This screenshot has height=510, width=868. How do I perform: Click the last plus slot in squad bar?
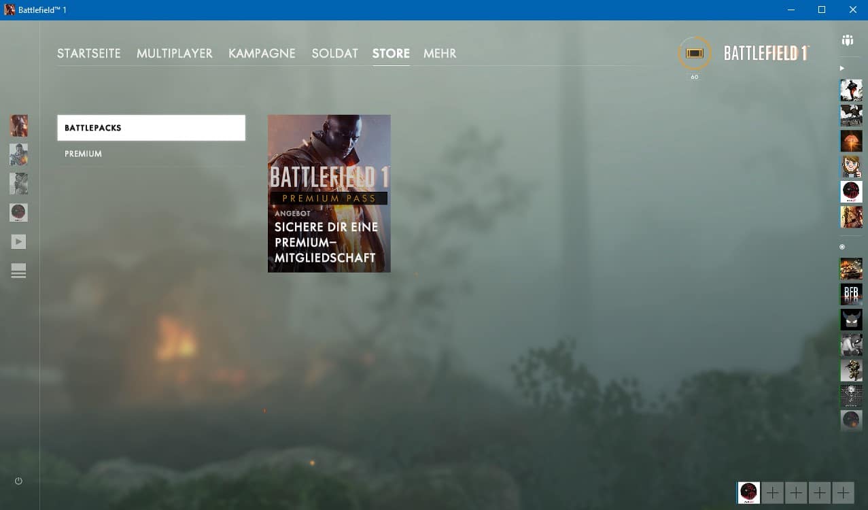(x=844, y=492)
